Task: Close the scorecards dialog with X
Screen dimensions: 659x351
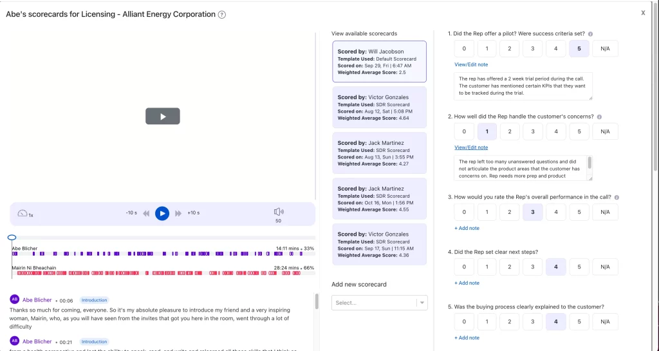Action: pyautogui.click(x=643, y=13)
